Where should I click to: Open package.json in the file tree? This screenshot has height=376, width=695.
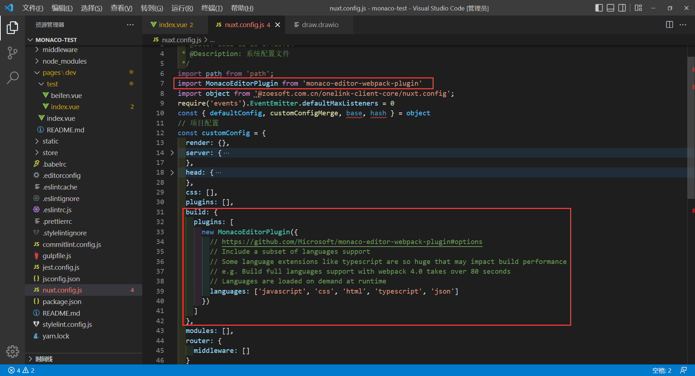pos(62,302)
